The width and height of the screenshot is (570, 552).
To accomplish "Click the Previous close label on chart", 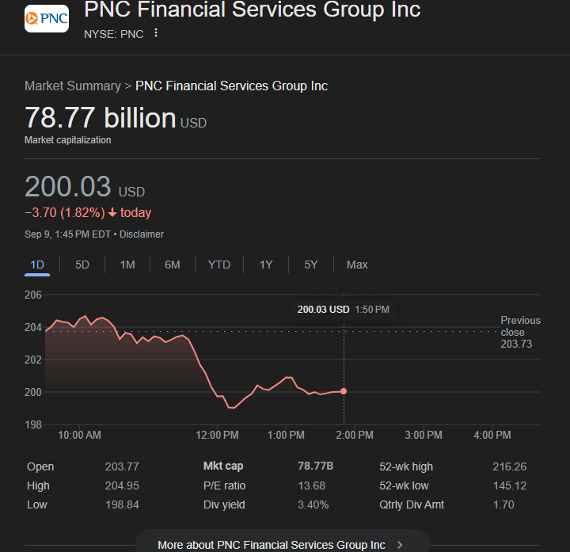I will click(x=520, y=326).
